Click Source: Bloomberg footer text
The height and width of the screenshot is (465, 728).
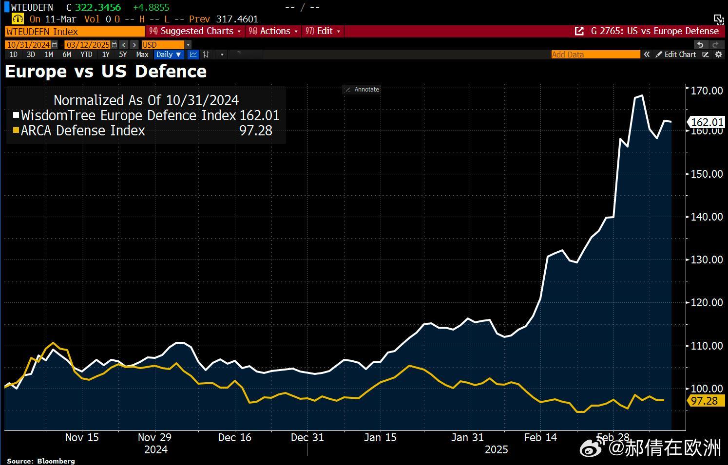[41, 461]
